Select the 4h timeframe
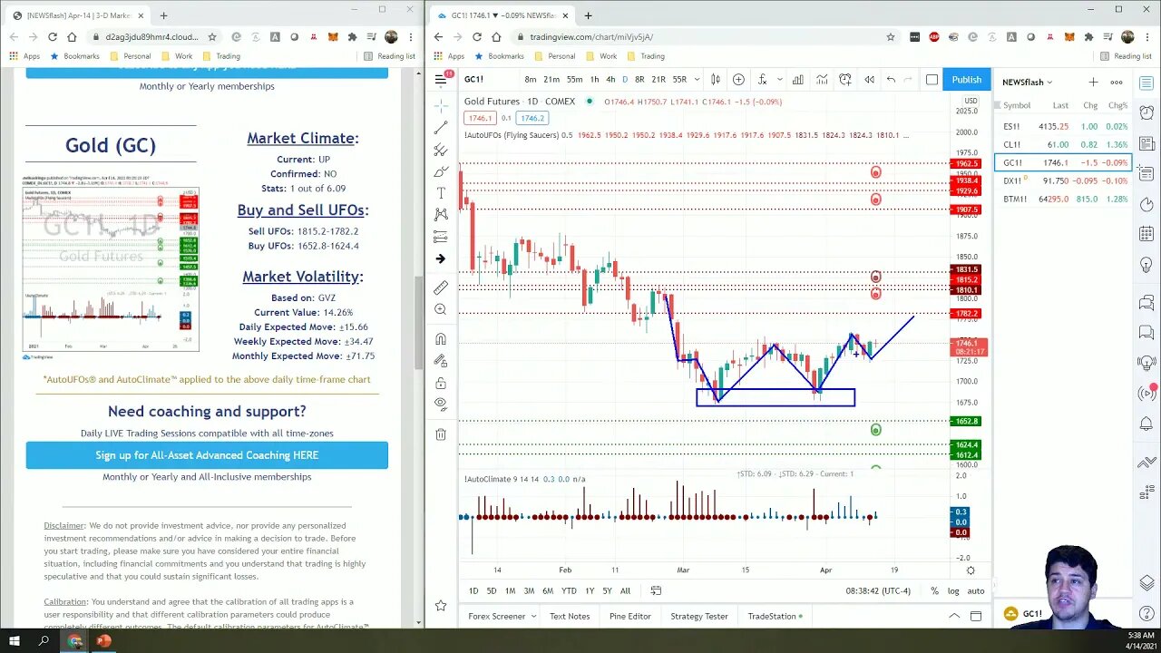1161x653 pixels. point(610,80)
